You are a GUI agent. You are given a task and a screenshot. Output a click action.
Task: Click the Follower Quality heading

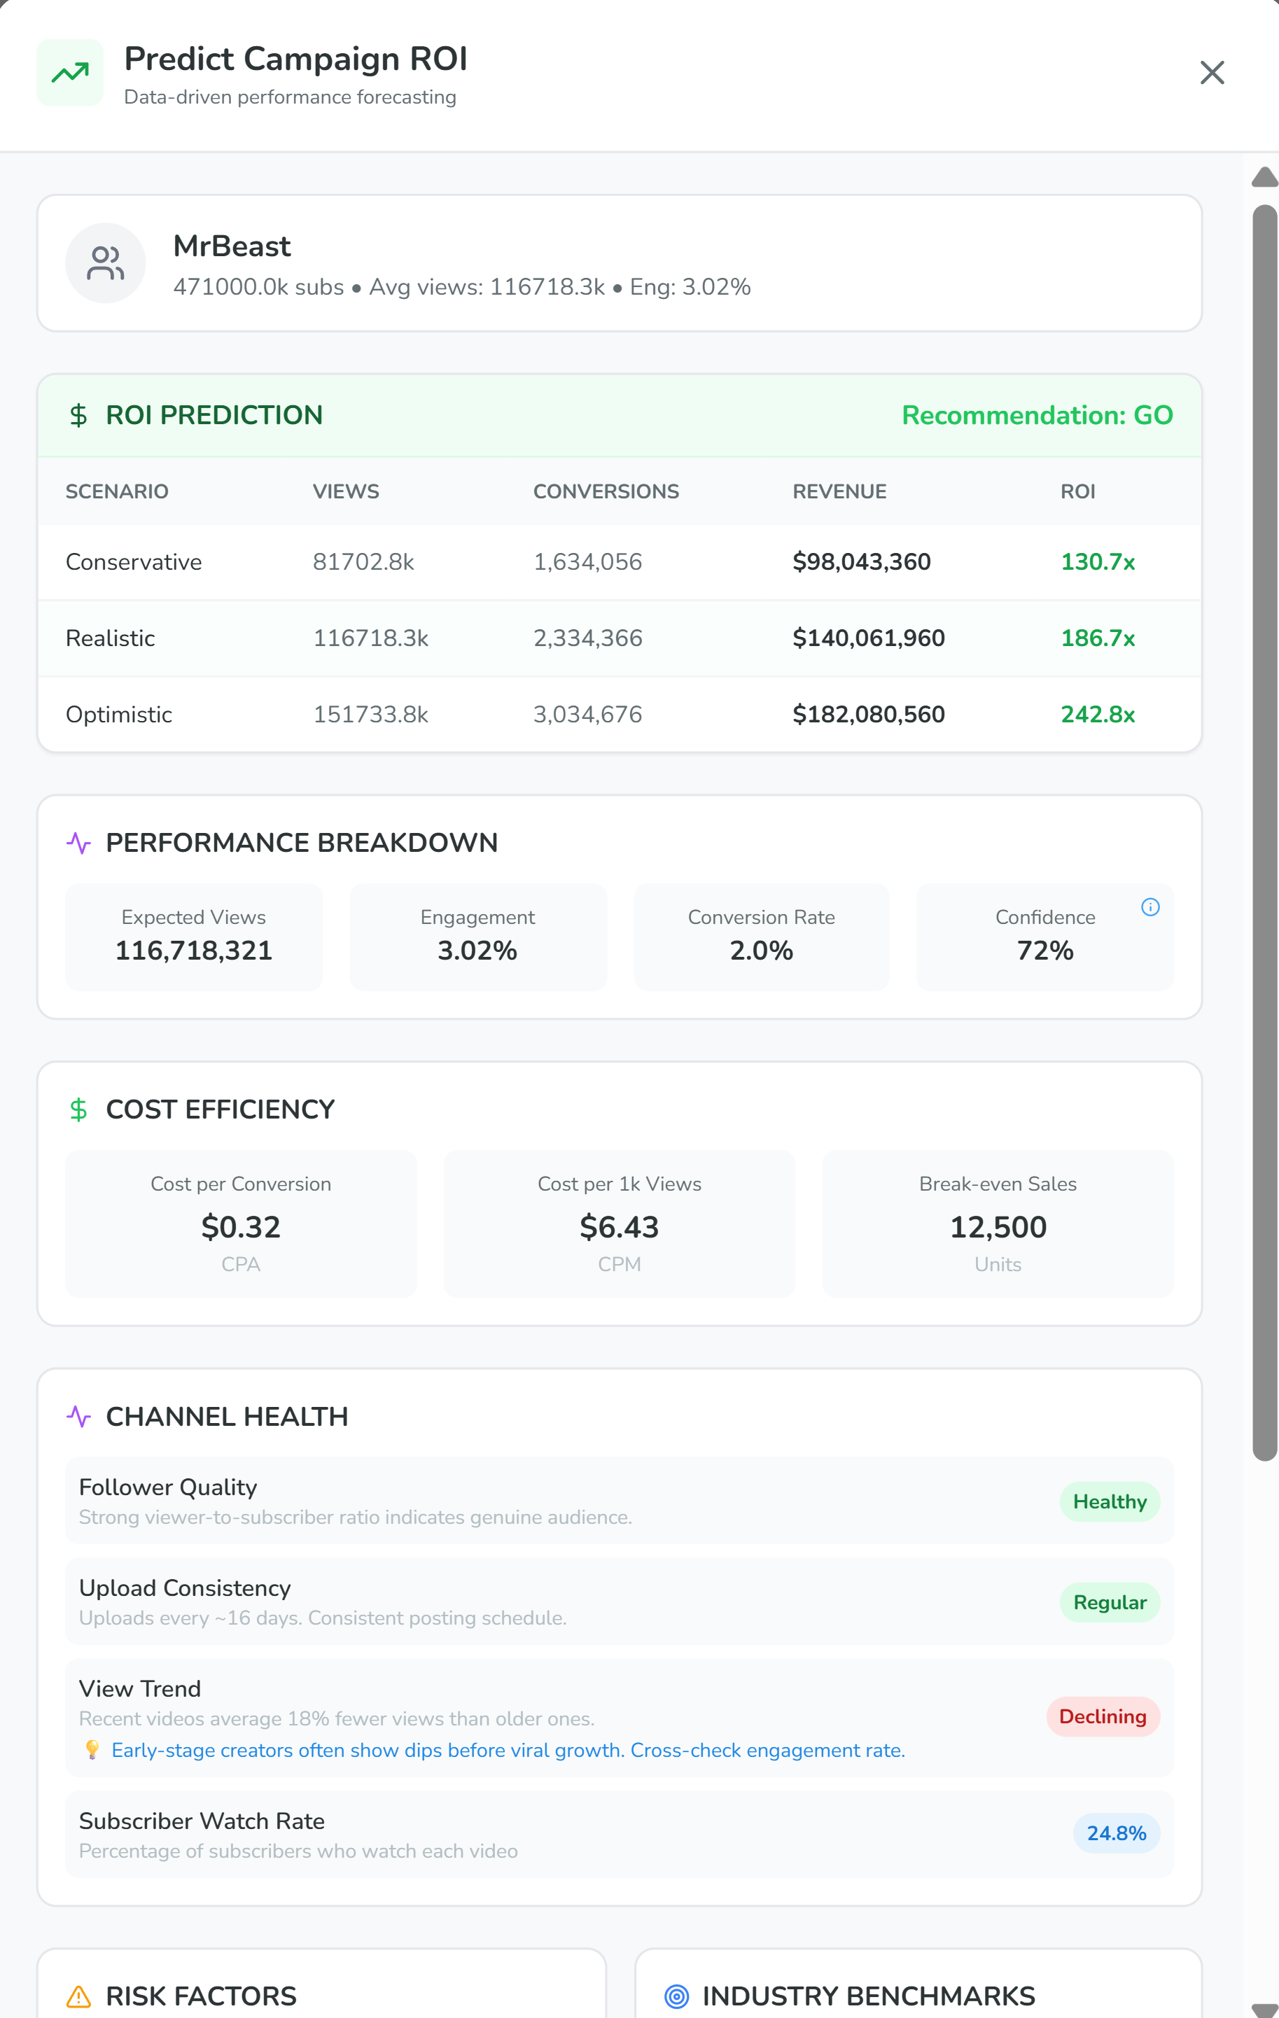pyautogui.click(x=169, y=1487)
